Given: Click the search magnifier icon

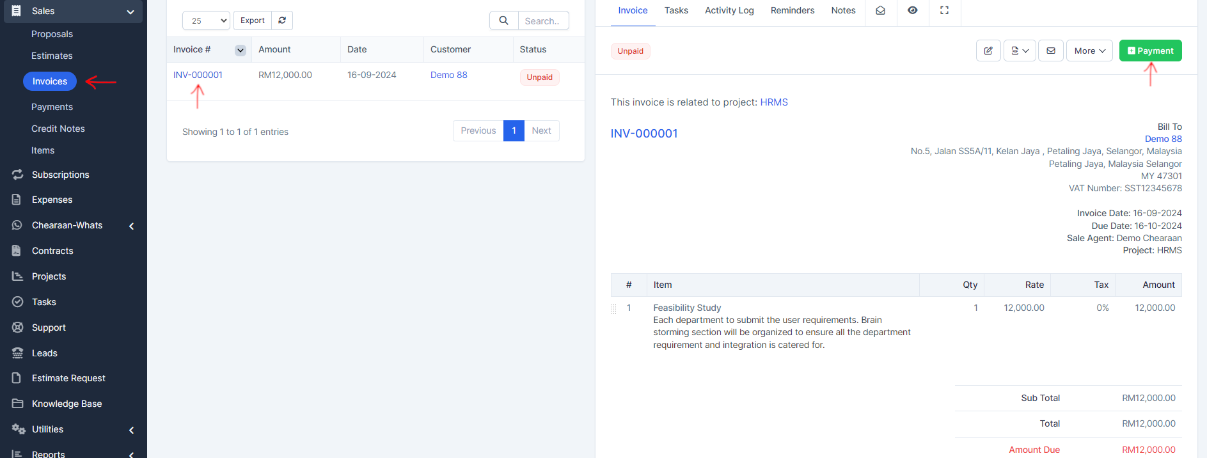Looking at the screenshot, I should coord(504,20).
